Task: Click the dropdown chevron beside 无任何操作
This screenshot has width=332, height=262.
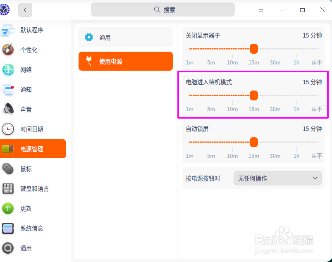Action: pyautogui.click(x=315, y=178)
